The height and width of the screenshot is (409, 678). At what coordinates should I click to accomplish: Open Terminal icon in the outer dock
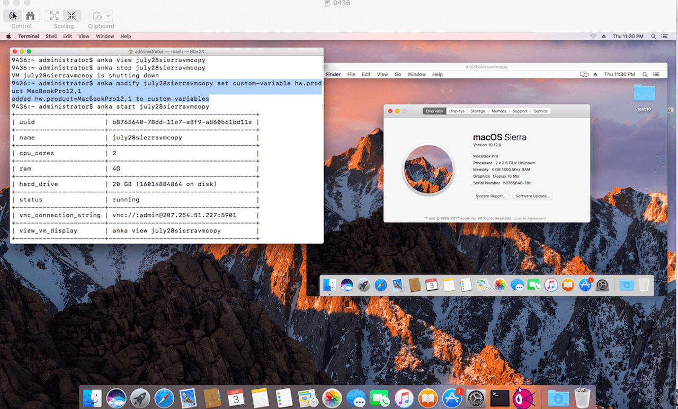click(x=500, y=397)
